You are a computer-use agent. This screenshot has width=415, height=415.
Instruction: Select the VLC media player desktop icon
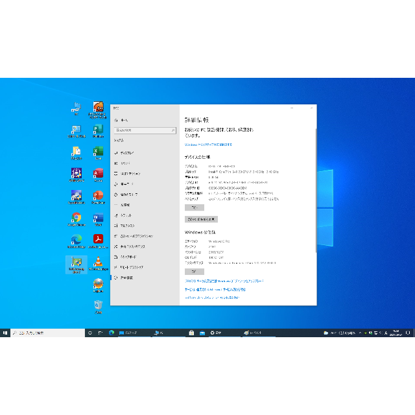coord(98,263)
